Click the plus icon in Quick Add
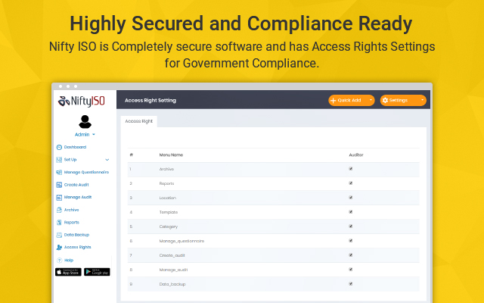484x303 pixels. coord(333,101)
